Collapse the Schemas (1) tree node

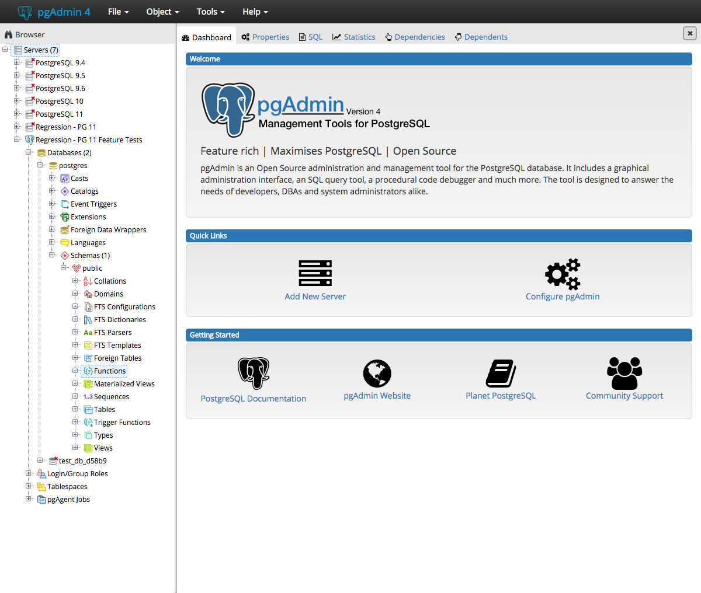click(52, 255)
